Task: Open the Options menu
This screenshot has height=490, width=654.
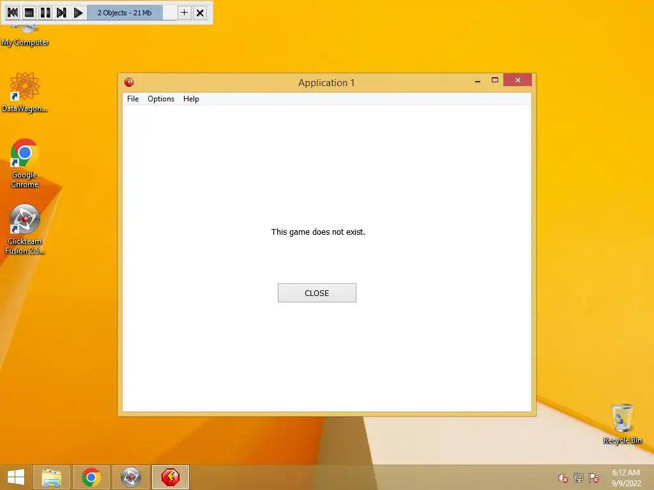Action: point(161,99)
